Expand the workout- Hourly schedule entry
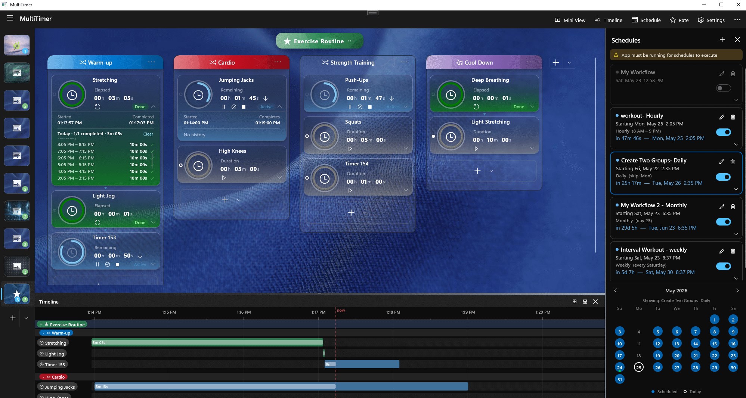746x398 pixels. (736, 144)
